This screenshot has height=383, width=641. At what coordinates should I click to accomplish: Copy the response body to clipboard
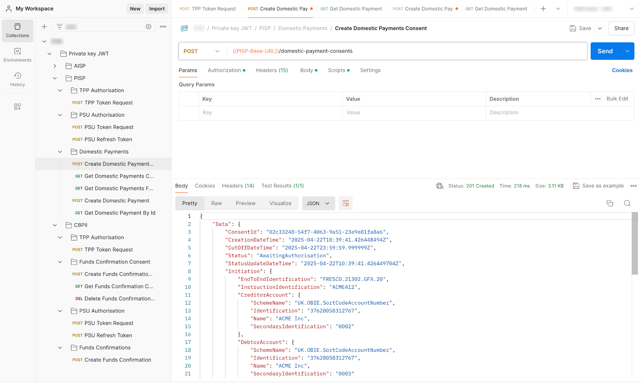click(x=610, y=203)
